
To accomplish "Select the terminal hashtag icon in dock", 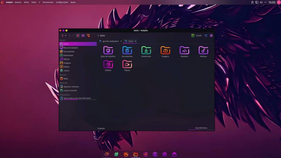I will pyautogui.click(x=116, y=154).
